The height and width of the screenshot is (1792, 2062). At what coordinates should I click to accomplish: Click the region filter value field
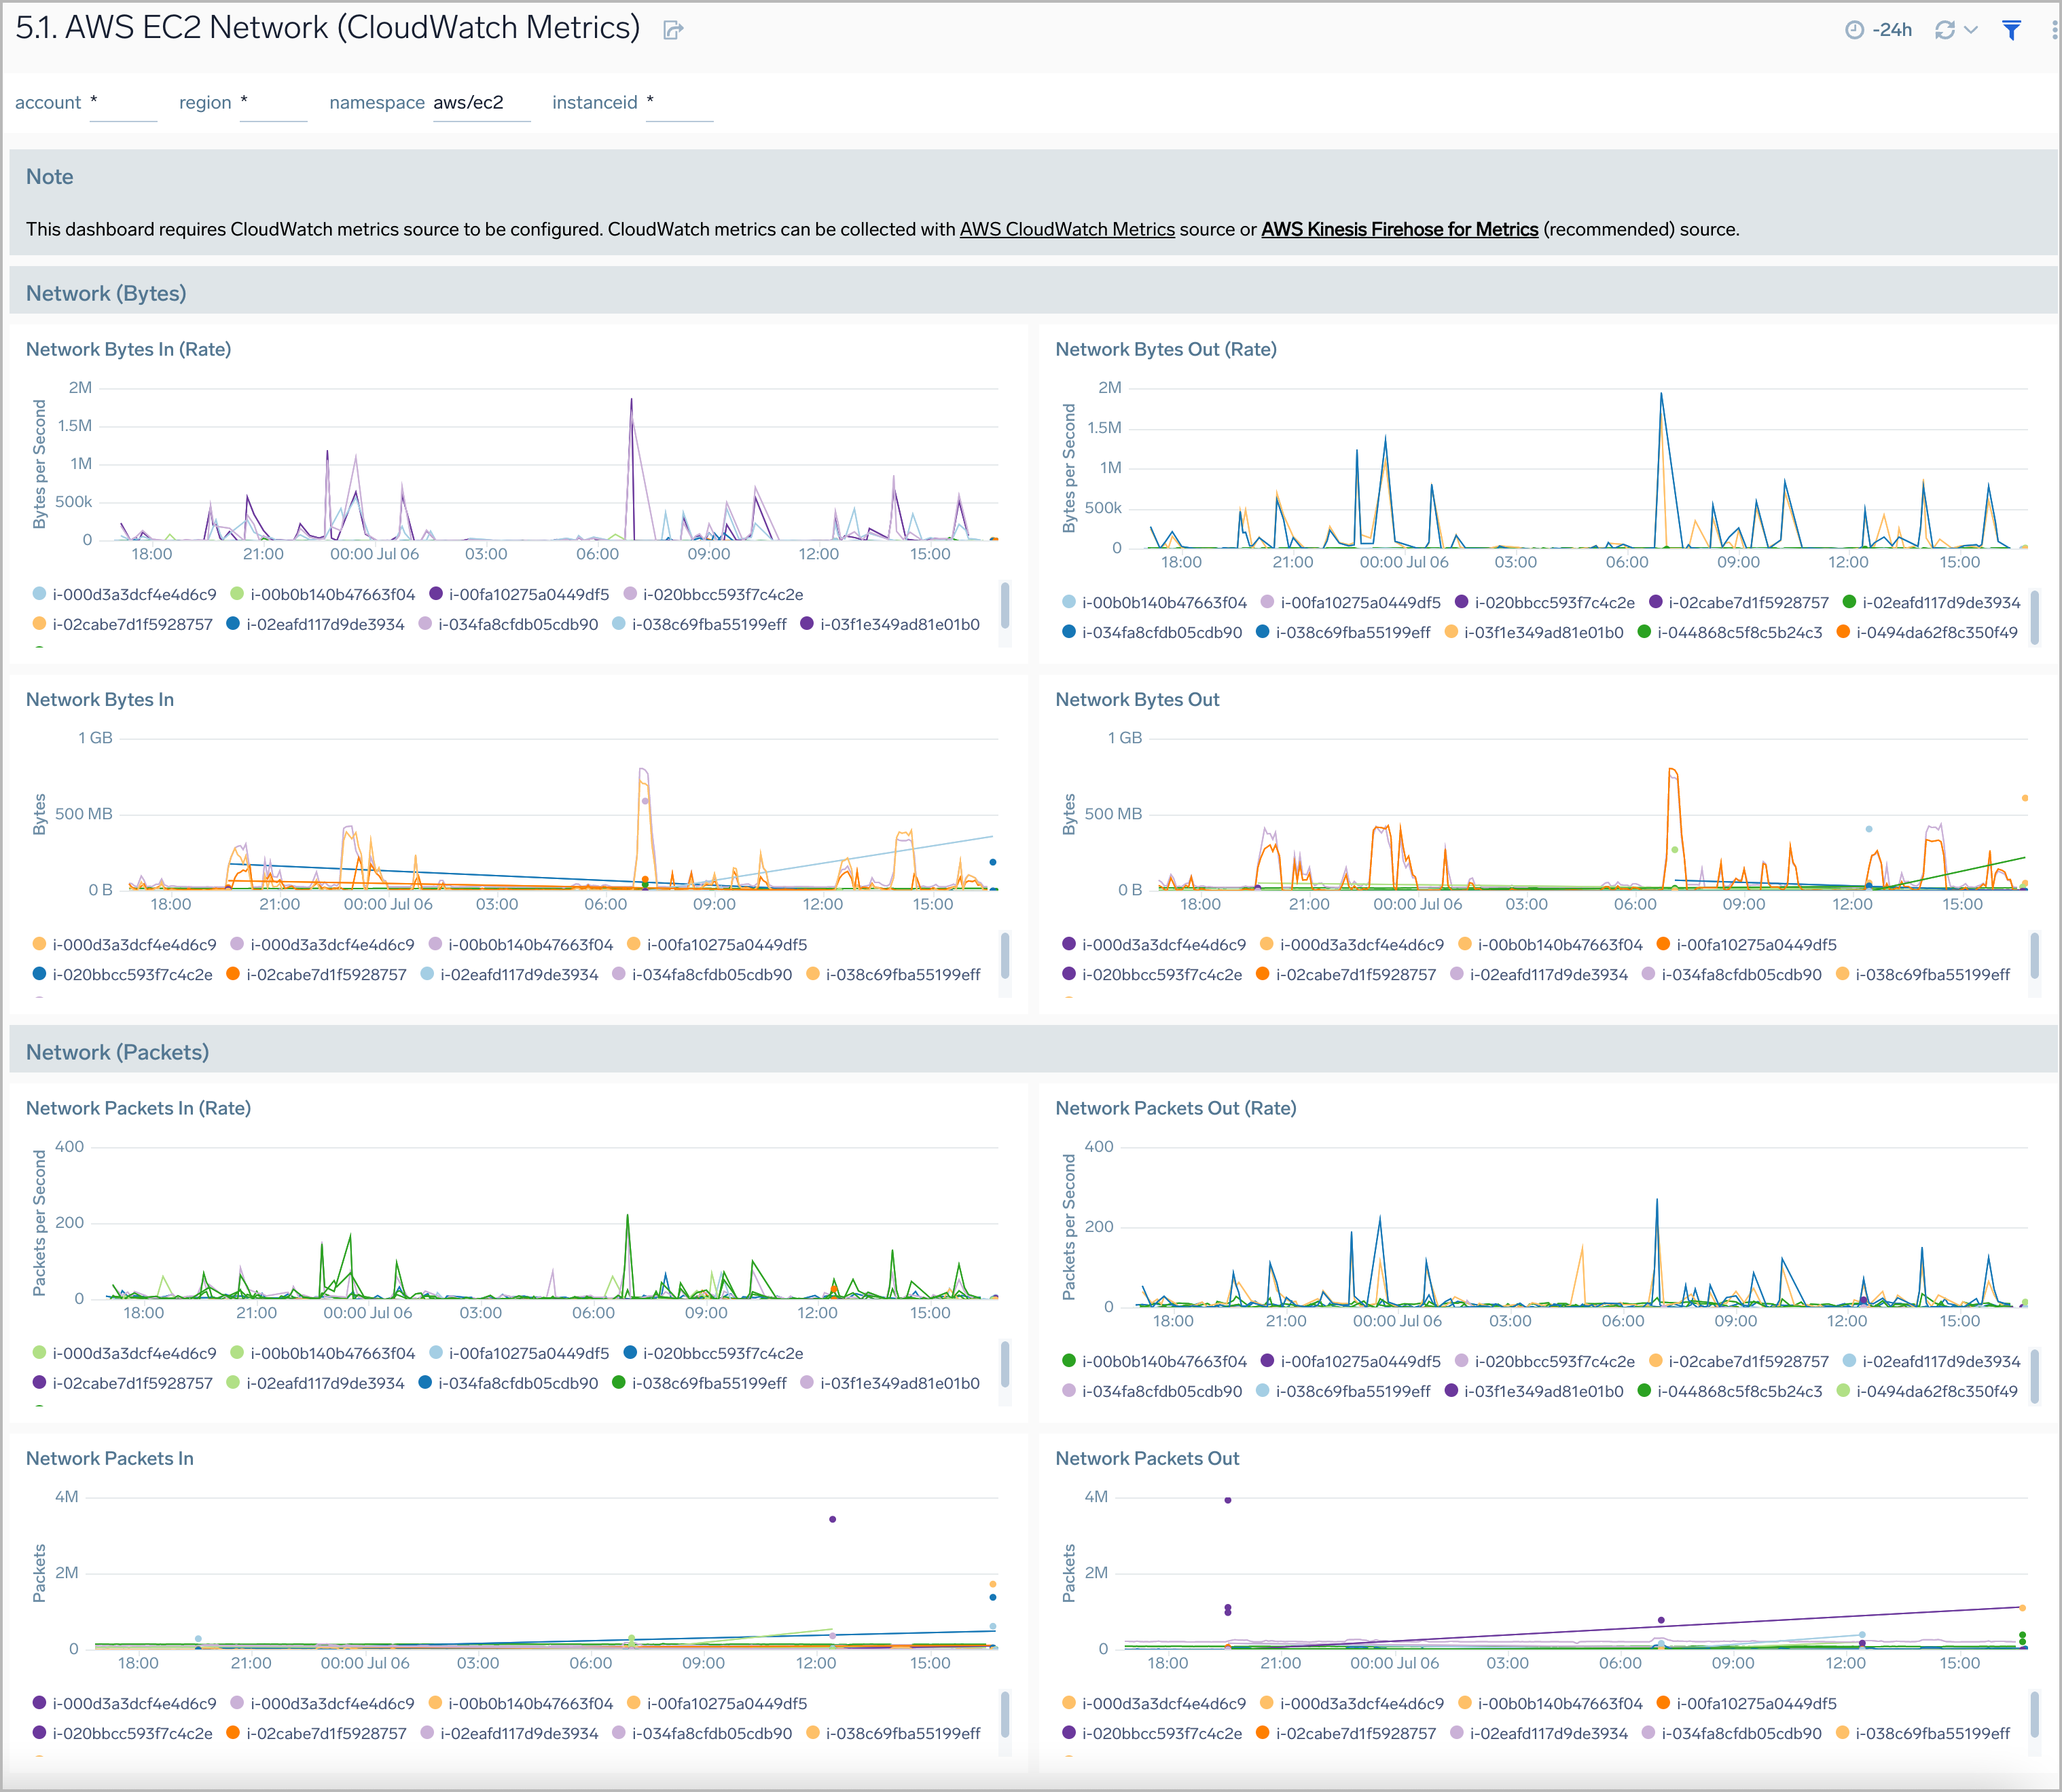273,103
